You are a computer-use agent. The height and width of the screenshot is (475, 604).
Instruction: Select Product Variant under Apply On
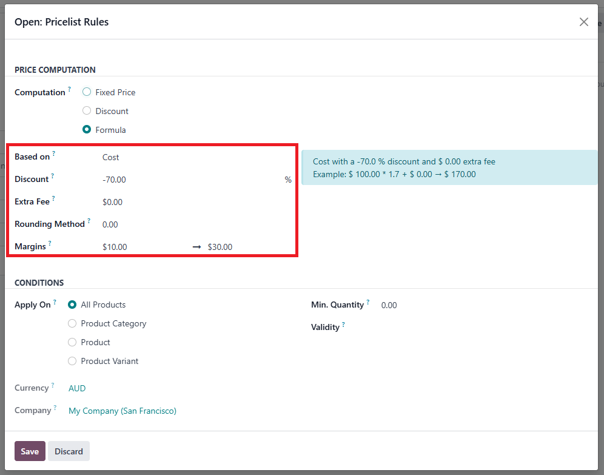pyautogui.click(x=72, y=361)
